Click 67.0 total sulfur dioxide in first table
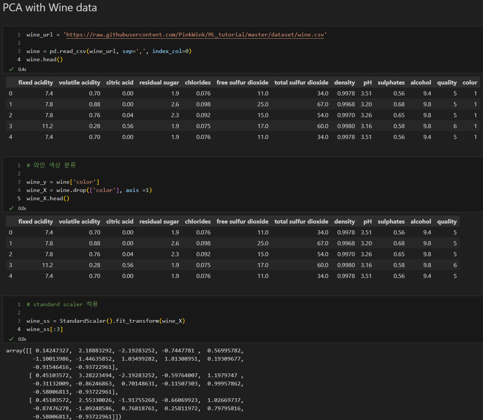 323,104
